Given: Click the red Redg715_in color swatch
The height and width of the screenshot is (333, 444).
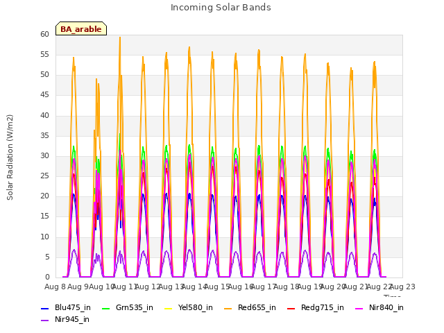Looking at the screenshot, I should click(x=291, y=308).
